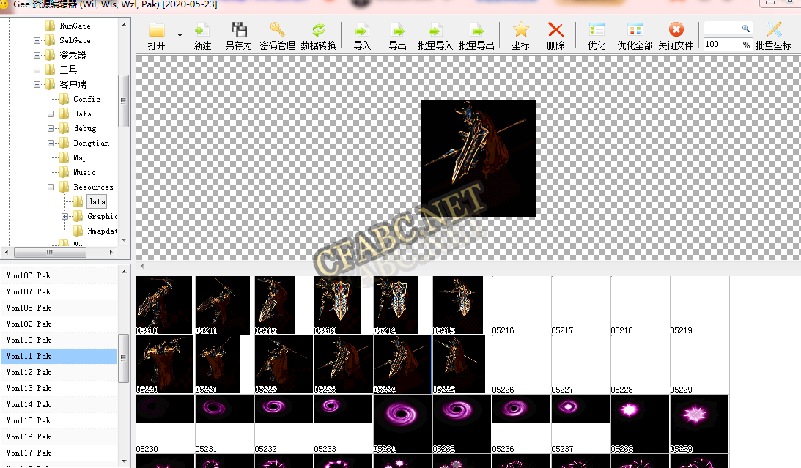The height and width of the screenshot is (468, 801).
Task: Open 批量坐标 batch coordinates tool
Action: tap(773, 36)
